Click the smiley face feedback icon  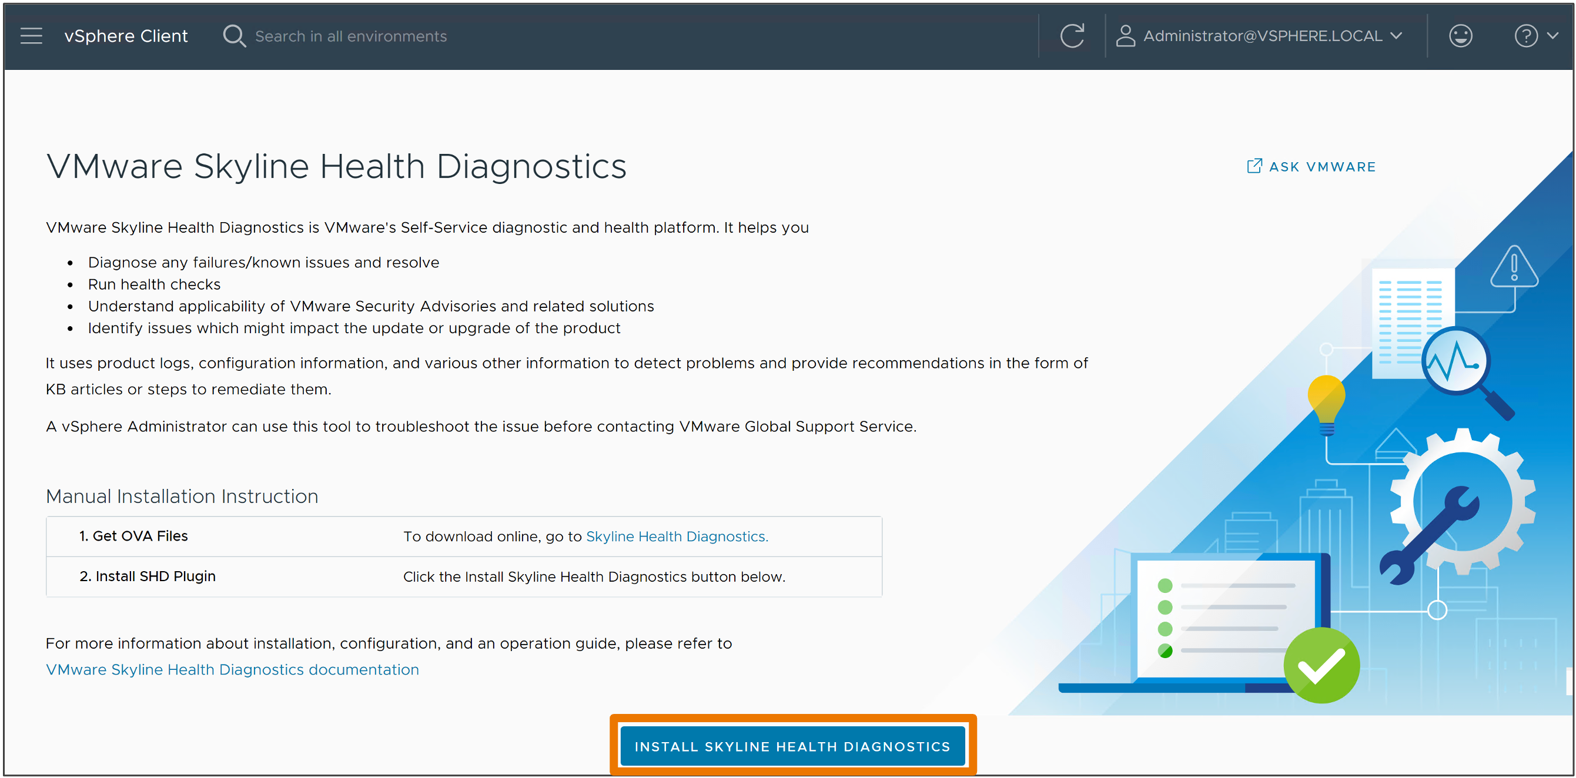click(x=1460, y=36)
